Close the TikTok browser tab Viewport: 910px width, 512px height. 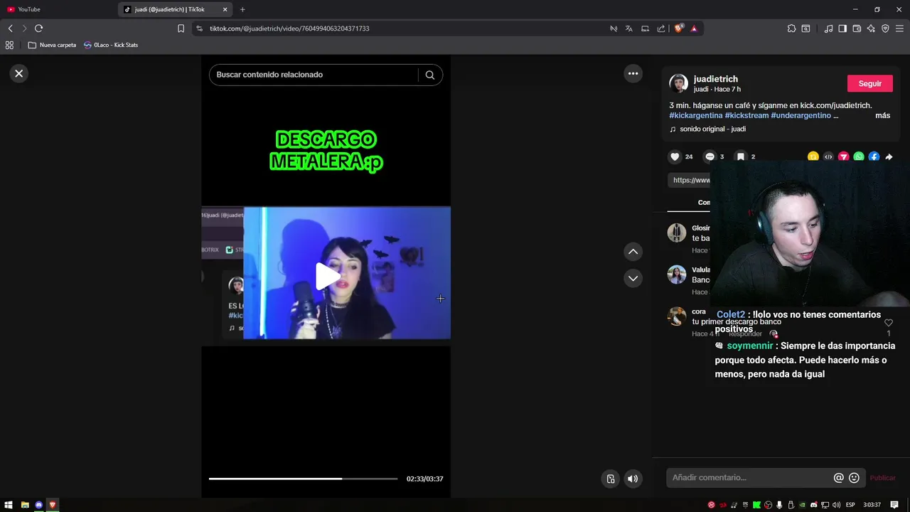[x=225, y=9]
